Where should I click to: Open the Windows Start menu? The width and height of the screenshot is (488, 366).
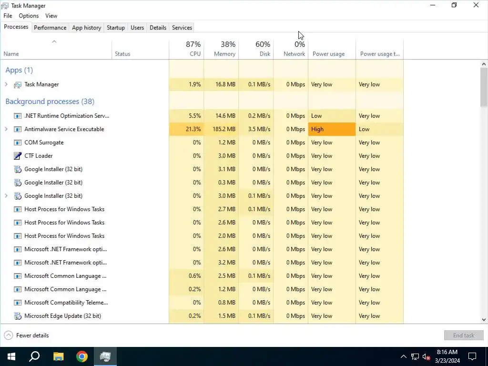tap(11, 356)
